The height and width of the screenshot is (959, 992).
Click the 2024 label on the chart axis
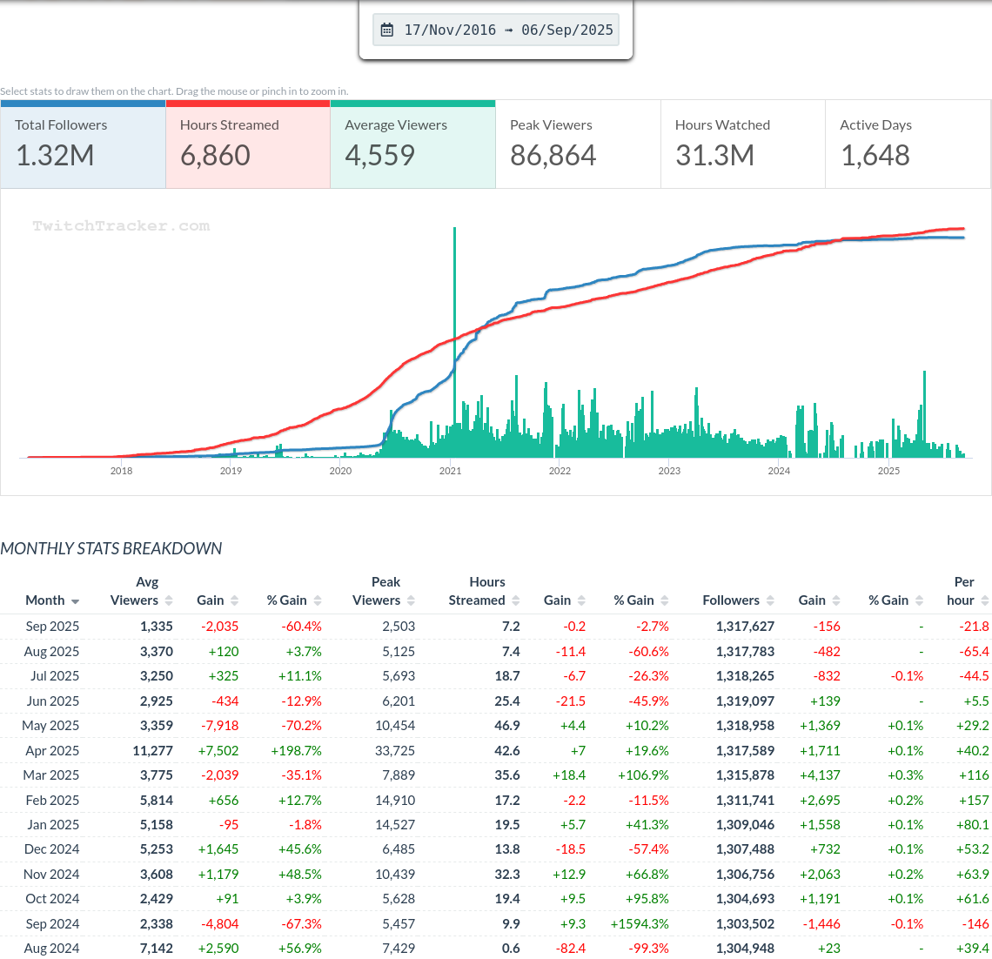pyautogui.click(x=779, y=471)
